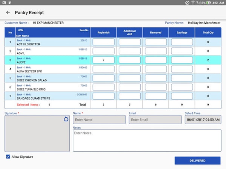
Task: Select the B BEE TUNA SLD ORIG item name
Action: (x=31, y=89)
